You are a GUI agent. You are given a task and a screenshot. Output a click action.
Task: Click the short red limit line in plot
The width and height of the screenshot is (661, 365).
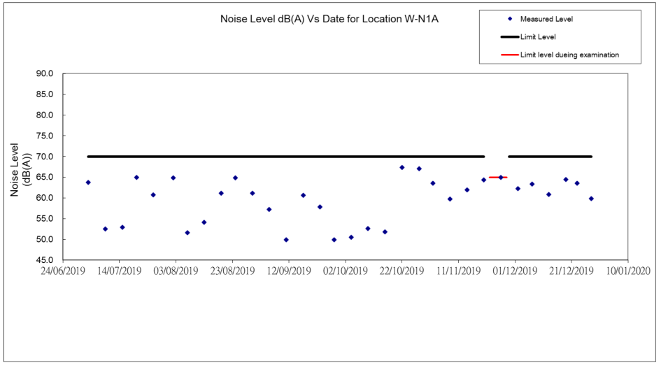[497, 178]
